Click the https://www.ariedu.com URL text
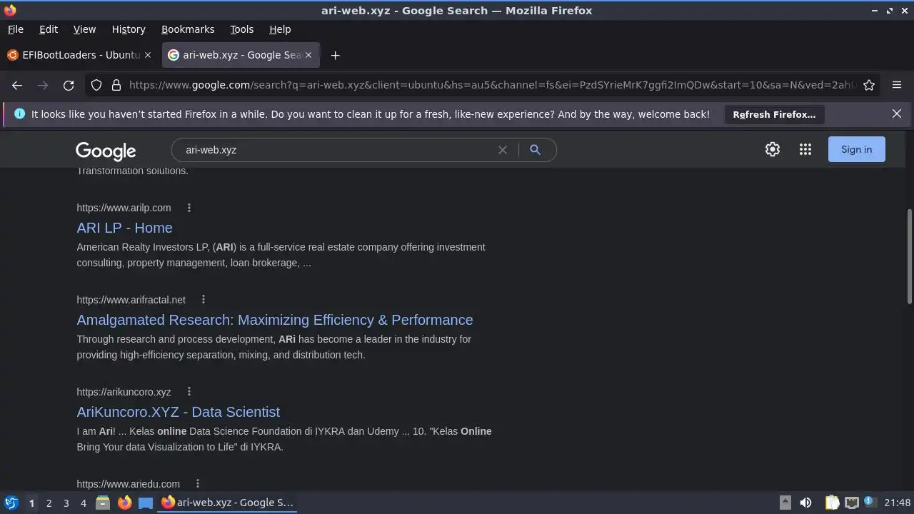 pyautogui.click(x=128, y=484)
